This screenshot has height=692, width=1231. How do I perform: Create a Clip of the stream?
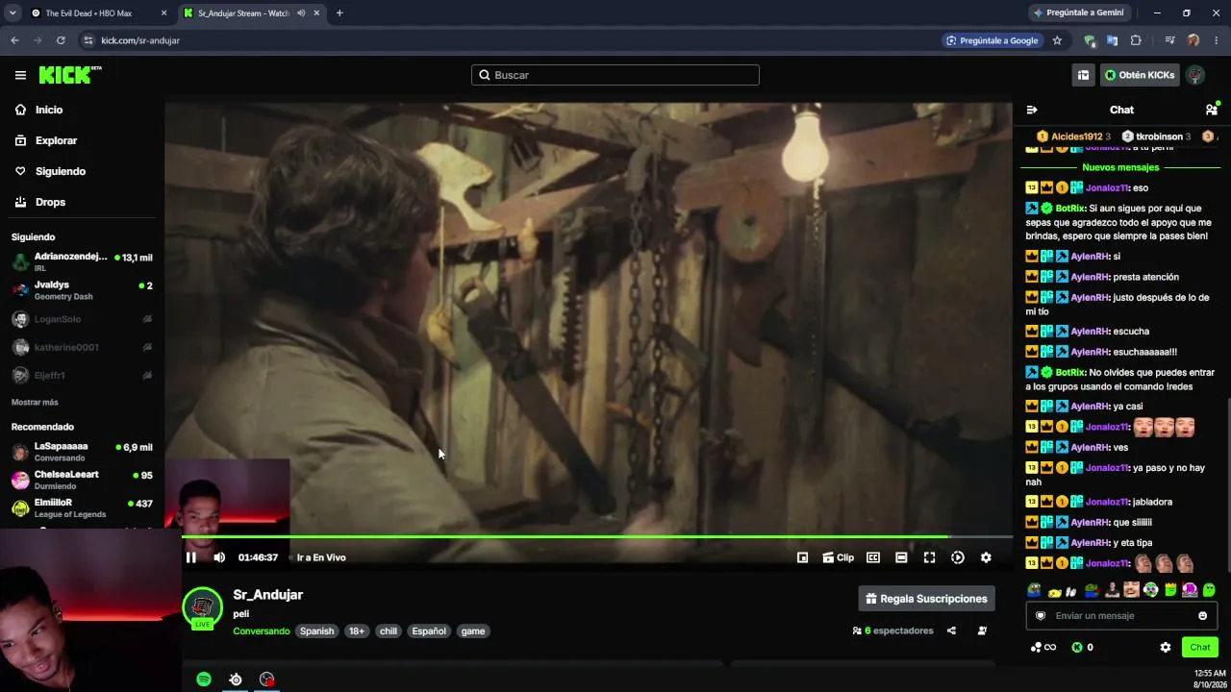pos(838,557)
